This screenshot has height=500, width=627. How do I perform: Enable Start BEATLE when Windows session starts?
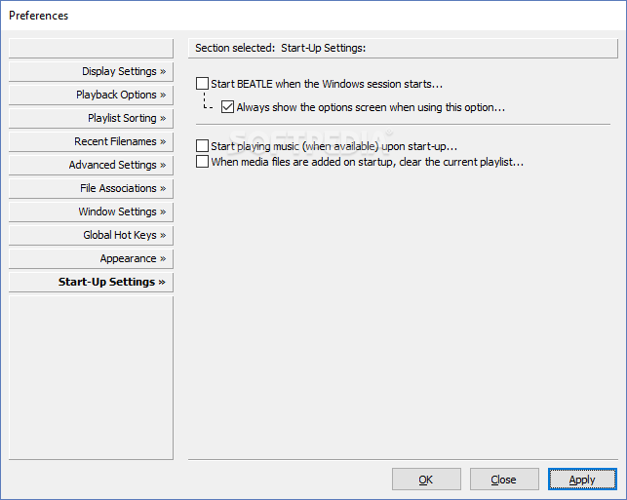tap(202, 84)
